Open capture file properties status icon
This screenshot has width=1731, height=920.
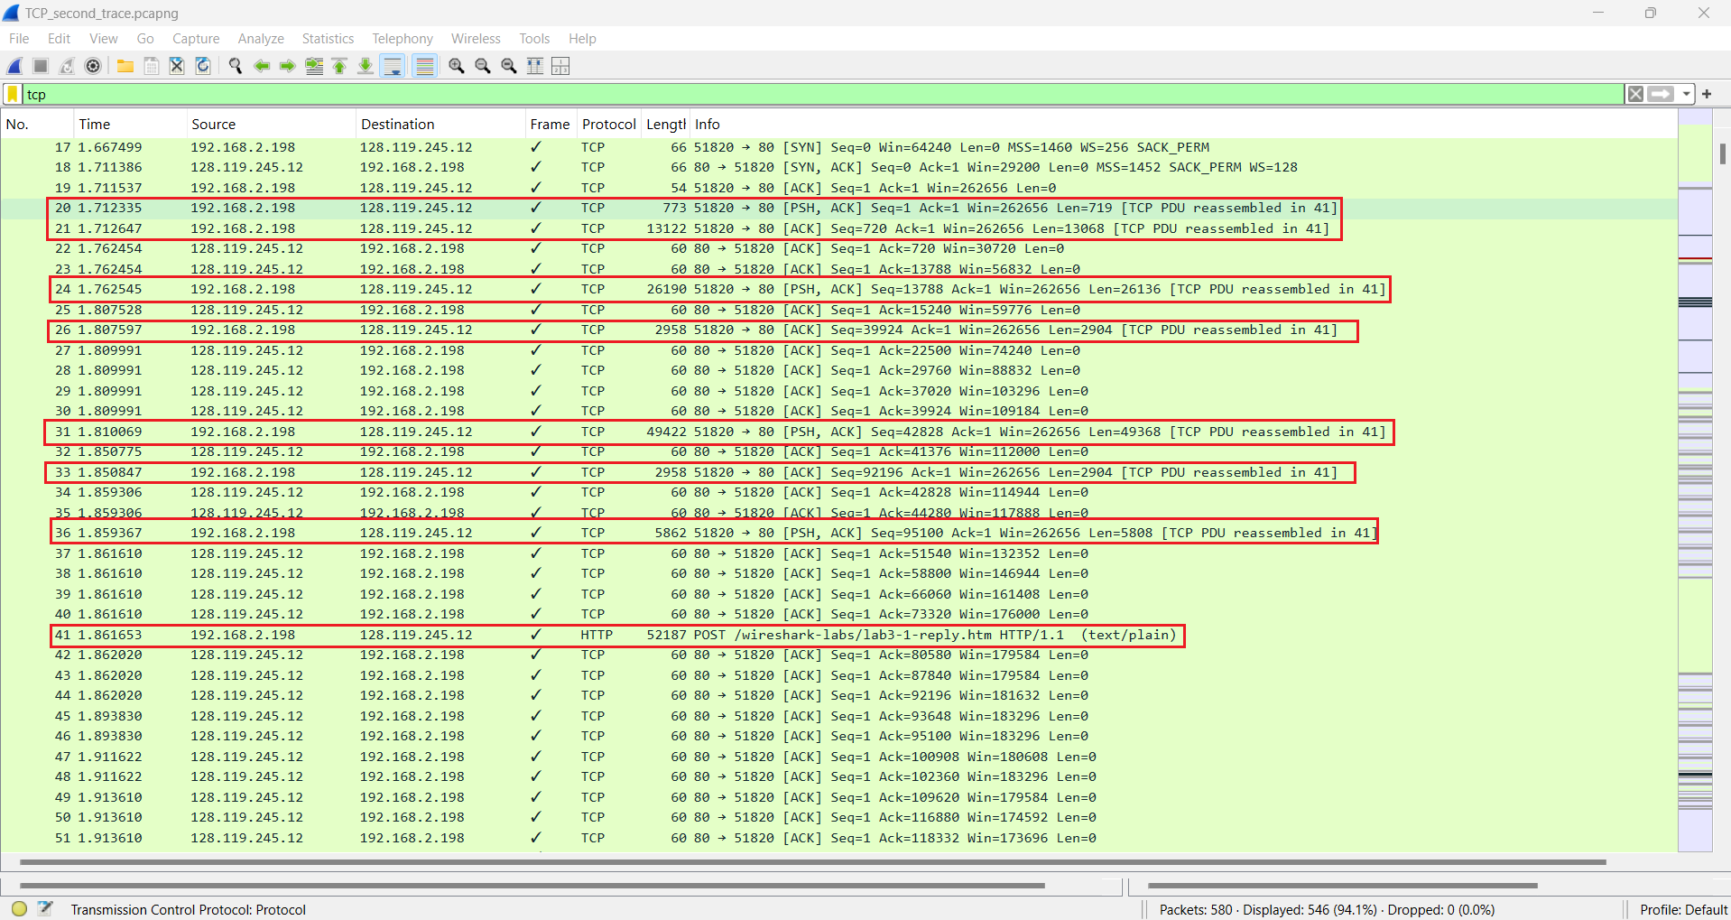coord(45,909)
